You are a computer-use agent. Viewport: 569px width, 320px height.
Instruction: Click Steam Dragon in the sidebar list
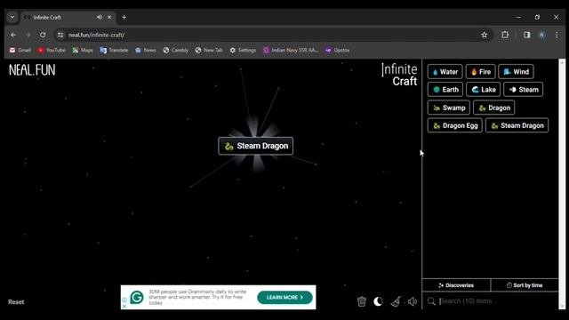click(517, 125)
